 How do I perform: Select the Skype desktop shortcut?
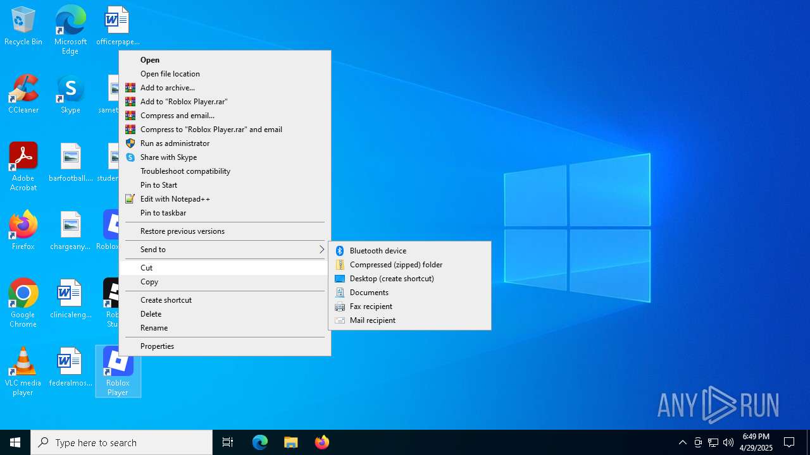(70, 95)
